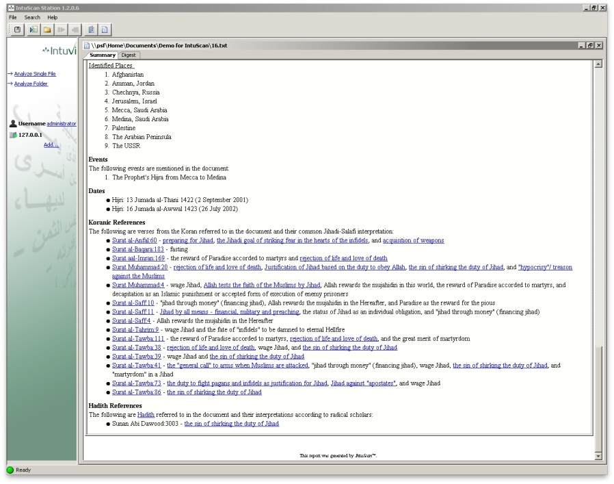
Task: Click the inner summary scroll-up arrow
Action: click(x=598, y=64)
